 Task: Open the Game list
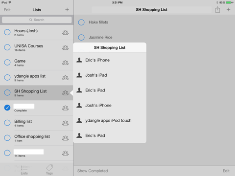pos(37,63)
